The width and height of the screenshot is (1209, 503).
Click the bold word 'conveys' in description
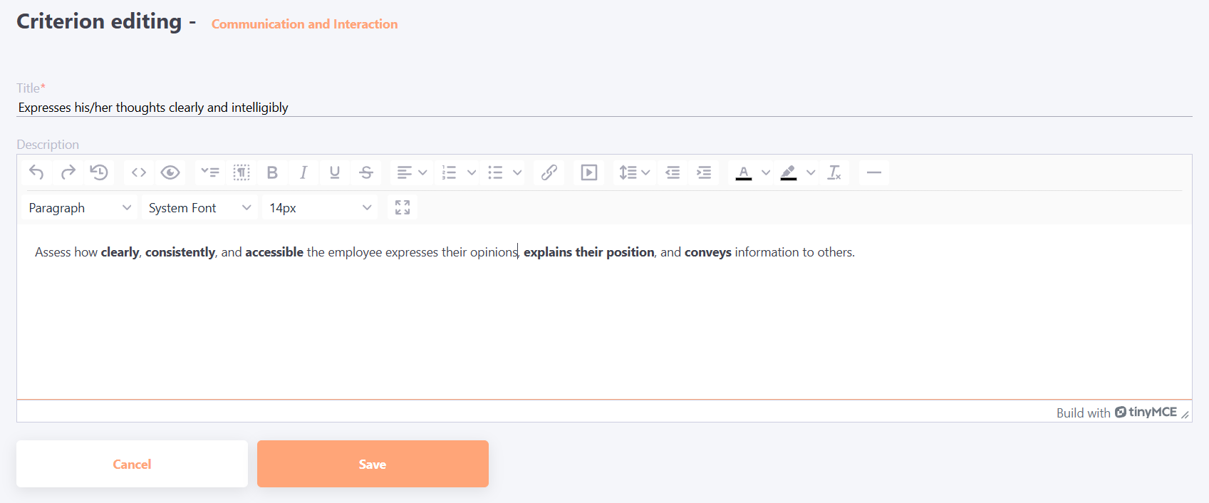(708, 252)
